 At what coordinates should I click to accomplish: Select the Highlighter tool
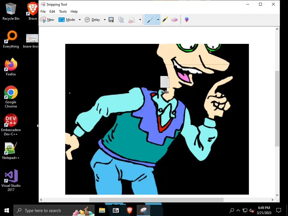coord(165,20)
